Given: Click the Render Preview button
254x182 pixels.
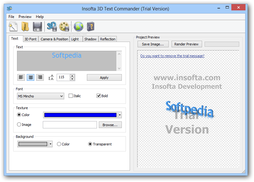Looking at the screenshot, I should point(186,44).
